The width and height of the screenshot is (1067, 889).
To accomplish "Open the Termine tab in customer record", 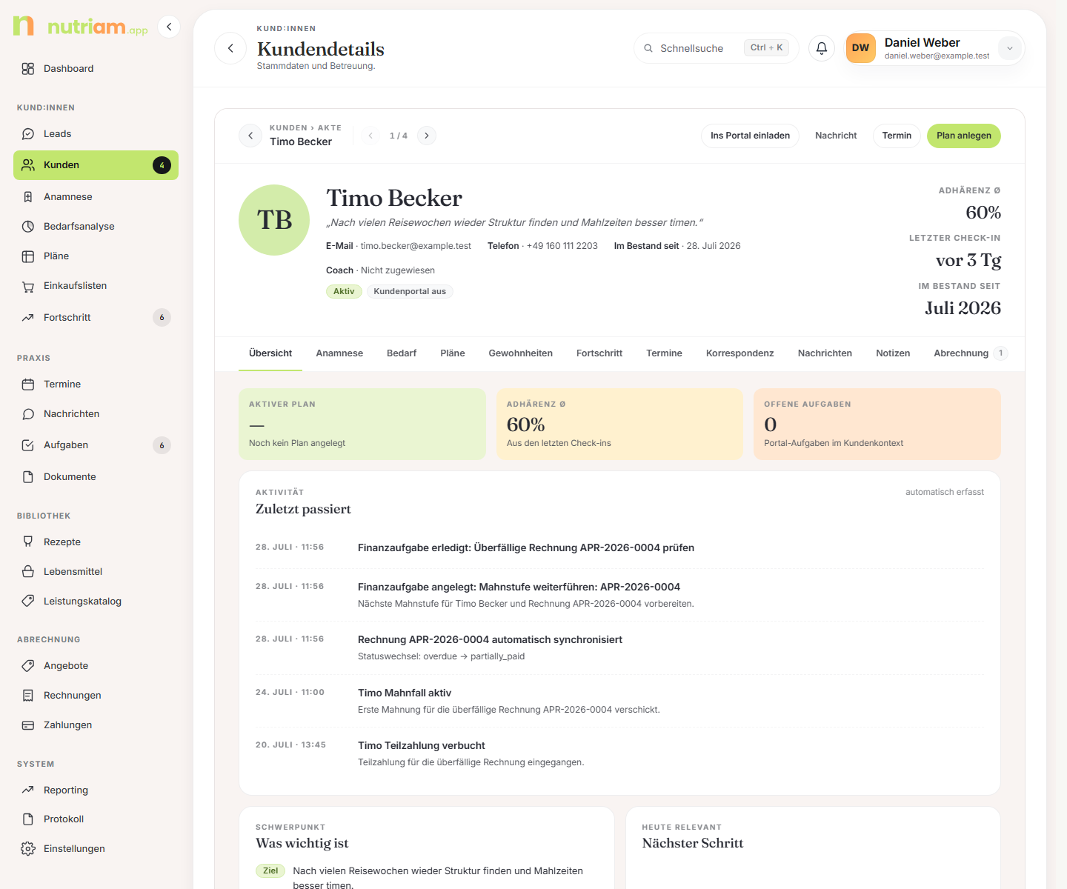I will tap(664, 353).
